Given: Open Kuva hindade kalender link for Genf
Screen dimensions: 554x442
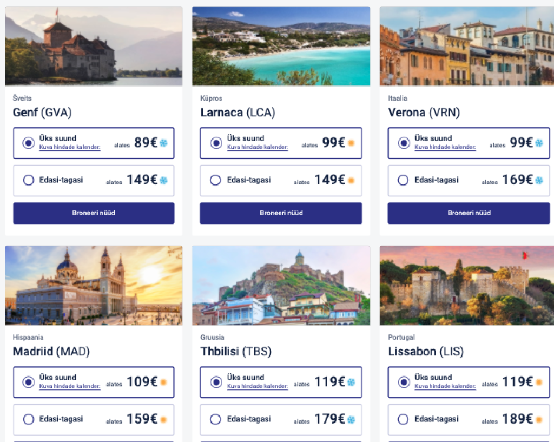Looking at the screenshot, I should point(70,147).
